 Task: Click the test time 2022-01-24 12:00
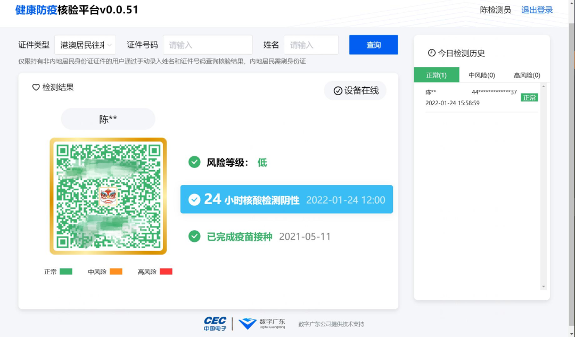[346, 200]
